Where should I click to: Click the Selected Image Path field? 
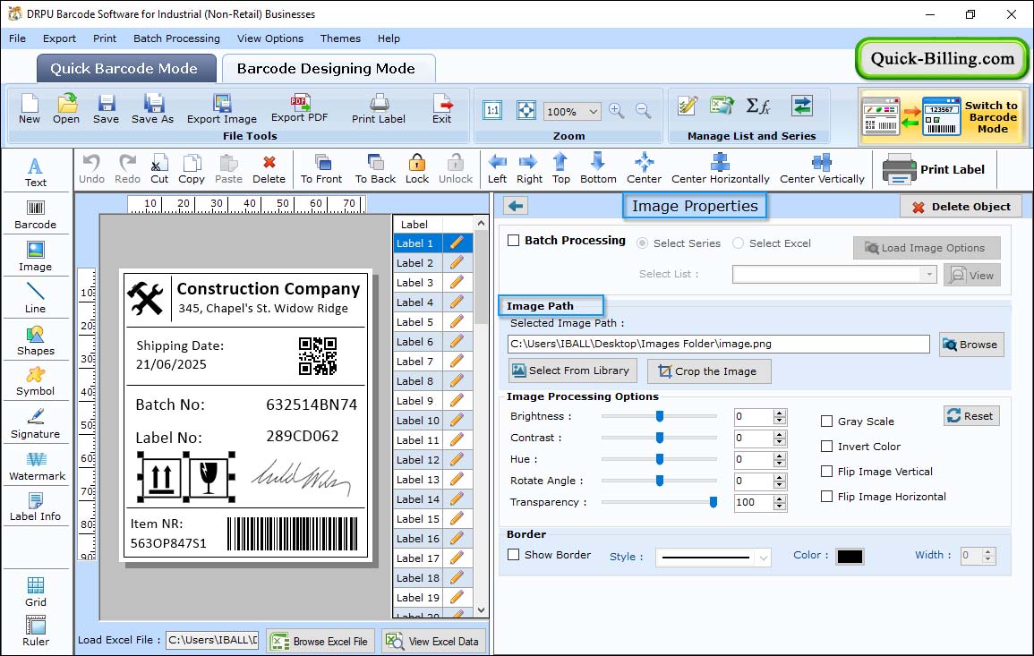pyautogui.click(x=719, y=344)
